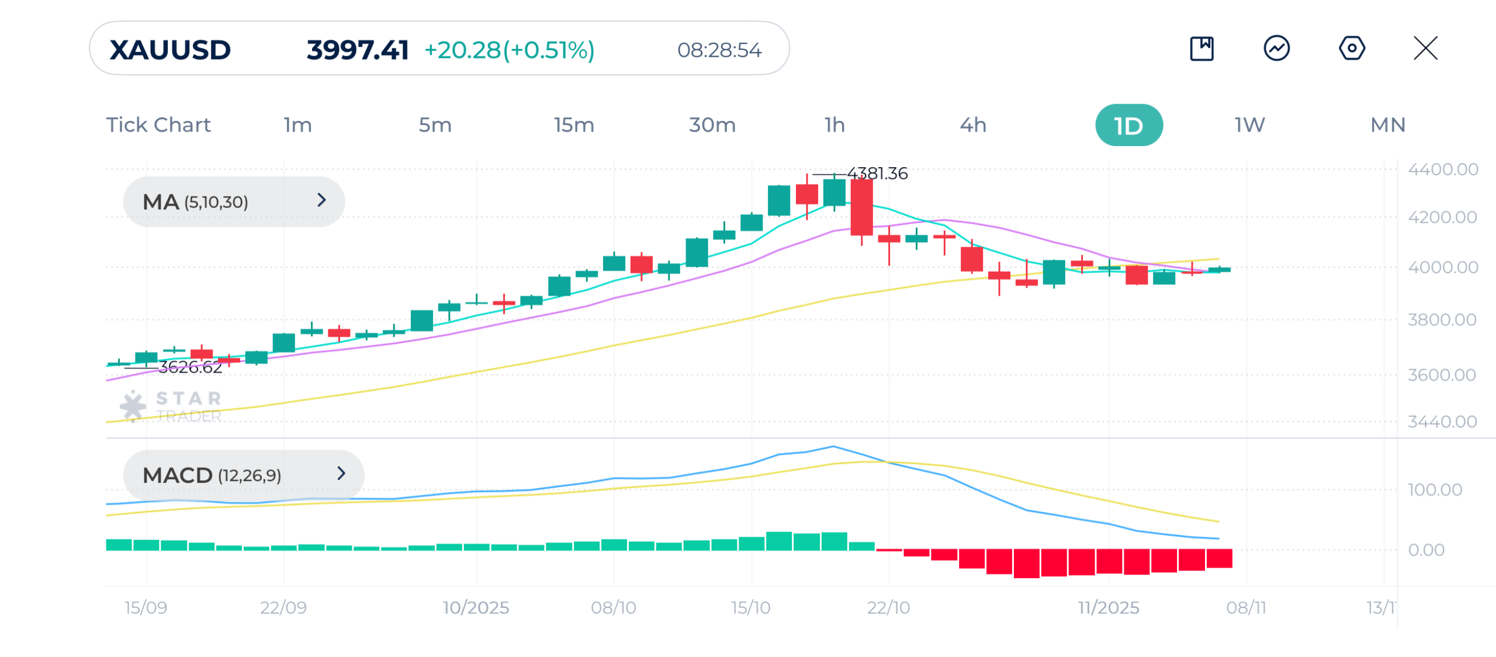The width and height of the screenshot is (1496, 657).
Task: Select the active 1D timeframe pill
Action: click(1128, 126)
